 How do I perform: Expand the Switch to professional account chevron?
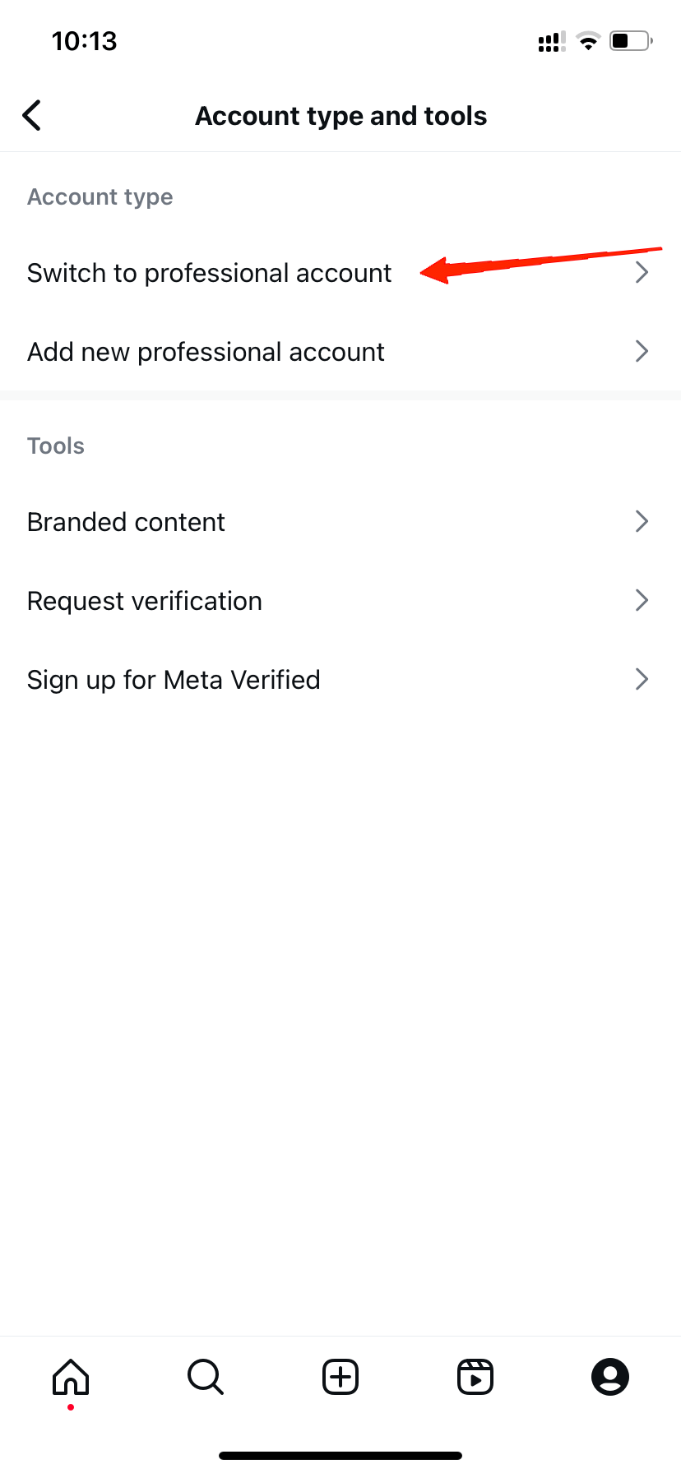pos(642,272)
